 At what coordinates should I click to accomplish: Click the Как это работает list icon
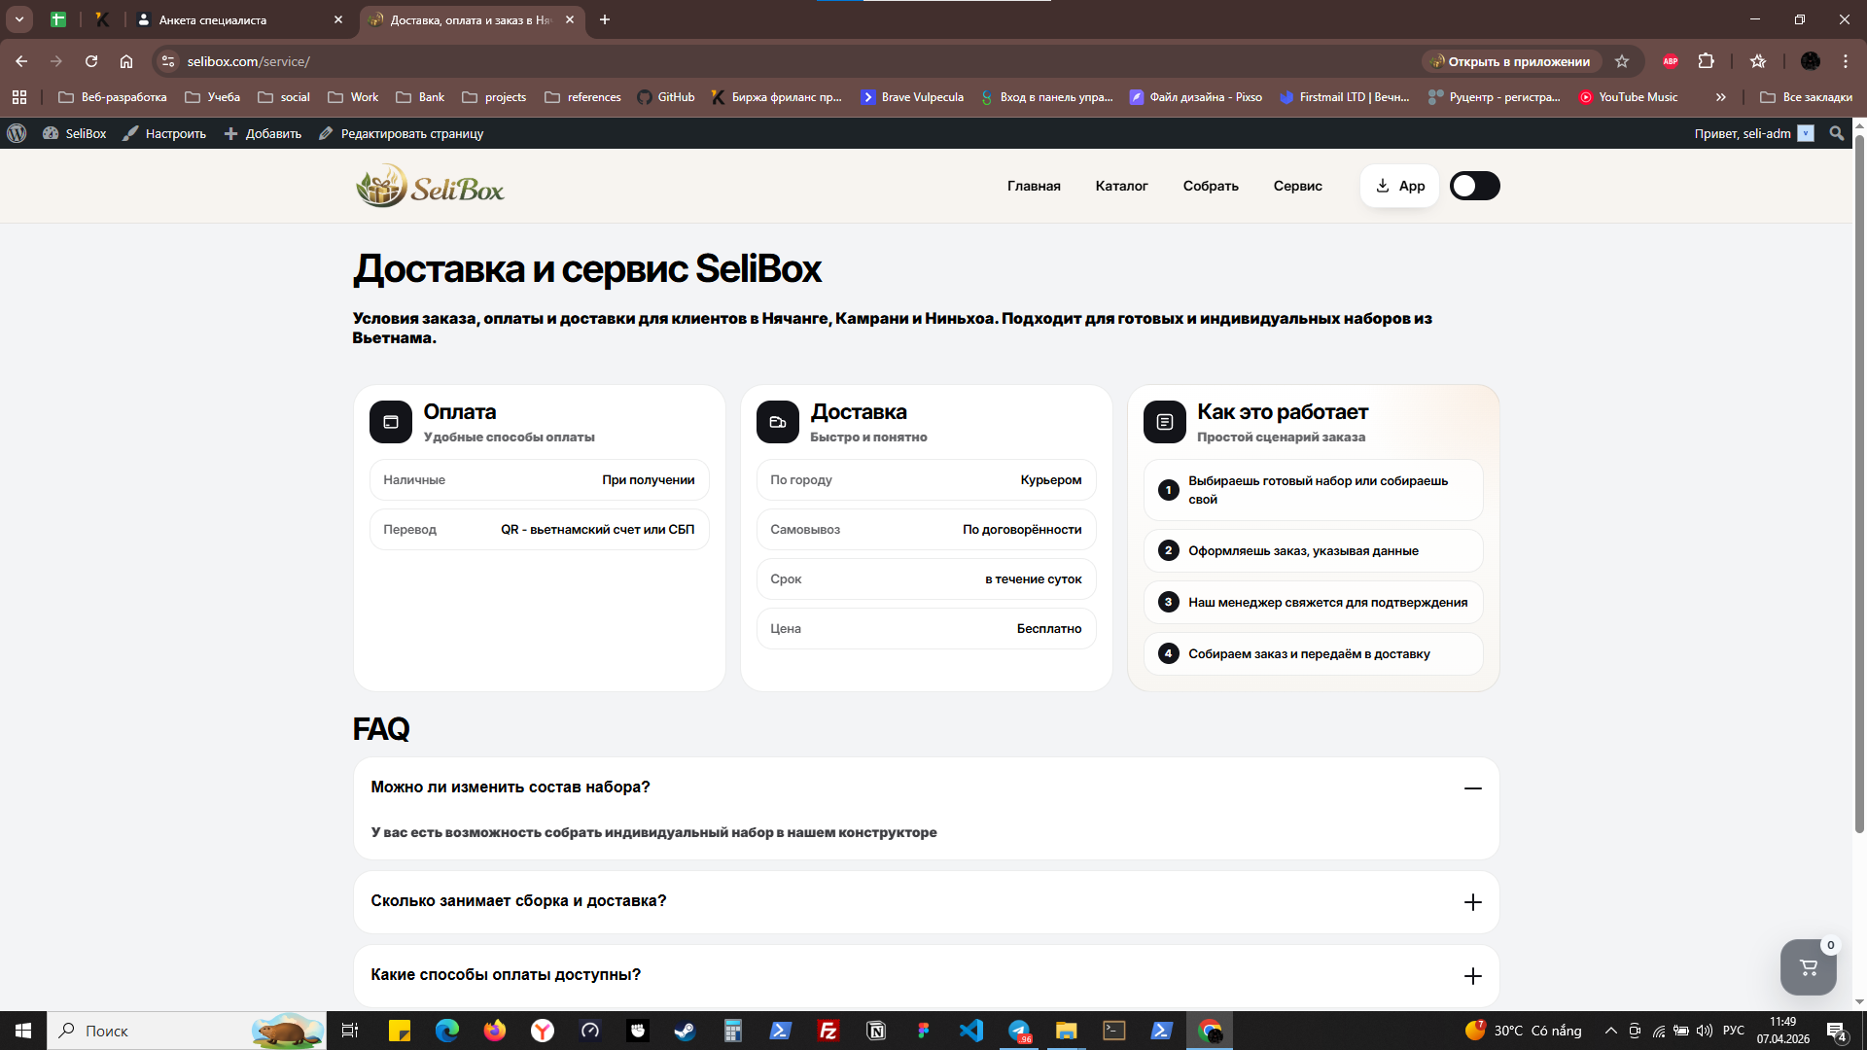[x=1165, y=422]
